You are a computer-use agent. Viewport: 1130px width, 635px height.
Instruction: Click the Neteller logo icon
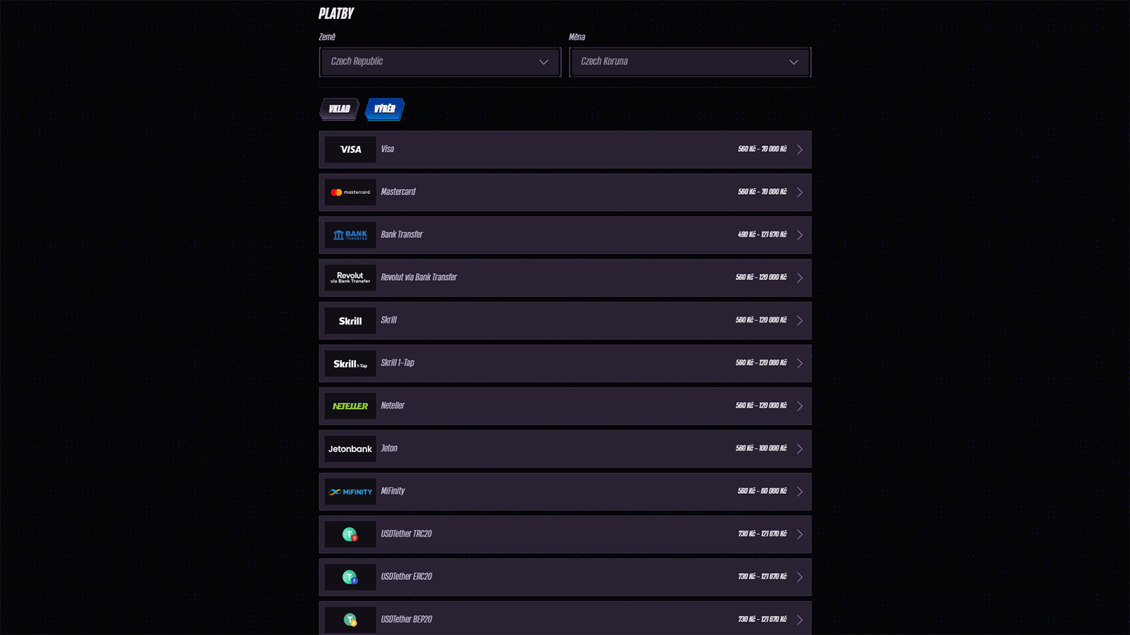(350, 406)
